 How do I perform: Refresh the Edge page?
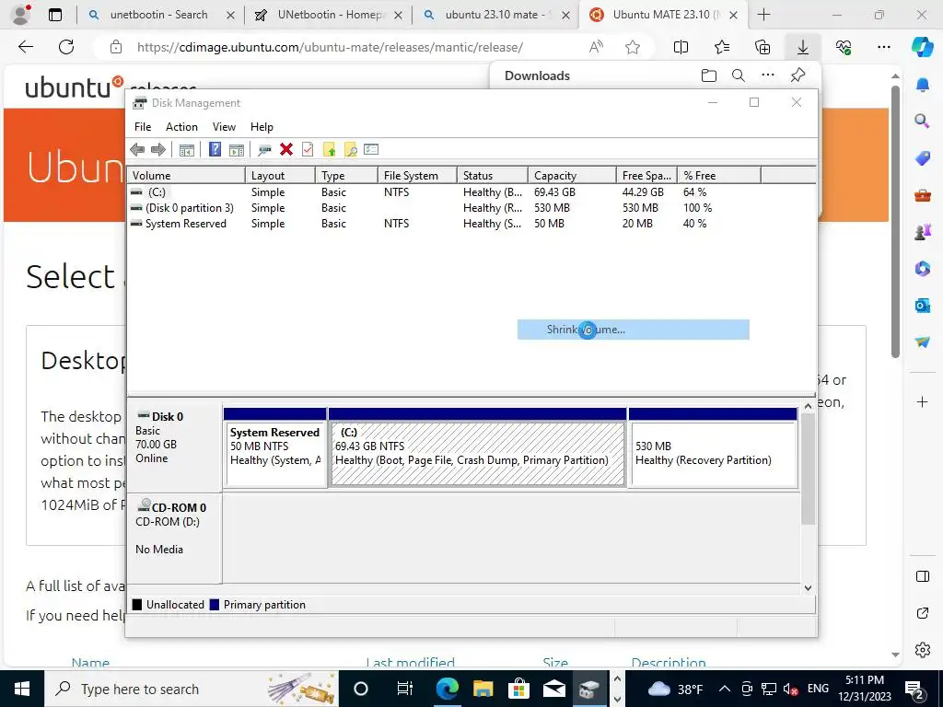point(66,47)
